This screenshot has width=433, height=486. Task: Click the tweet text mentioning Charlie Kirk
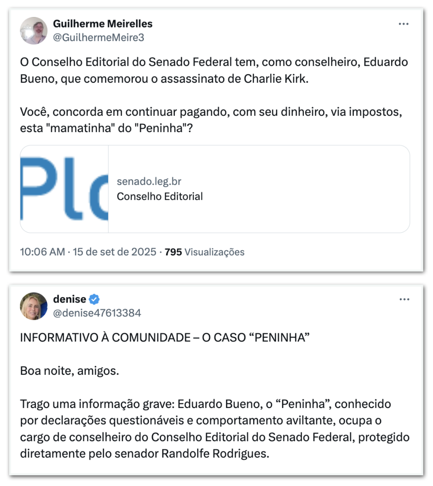coord(214,70)
